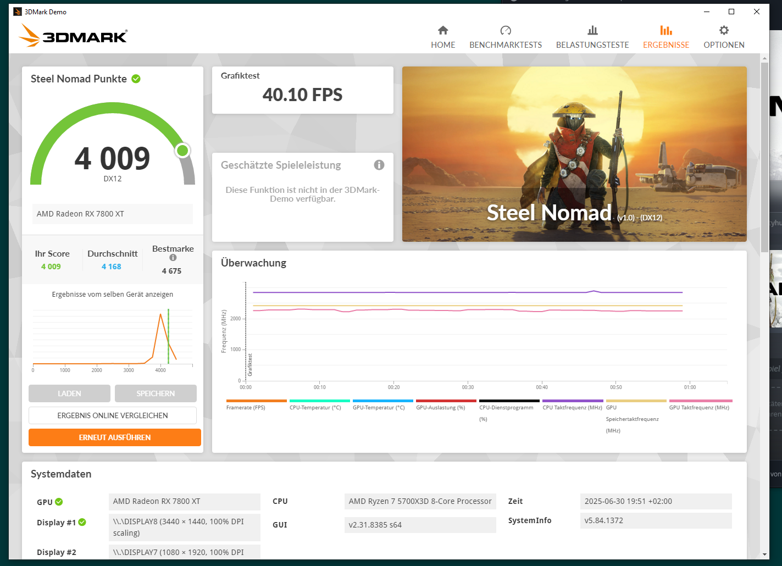Click scrollbar down arrow
This screenshot has width=782, height=566.
click(764, 555)
